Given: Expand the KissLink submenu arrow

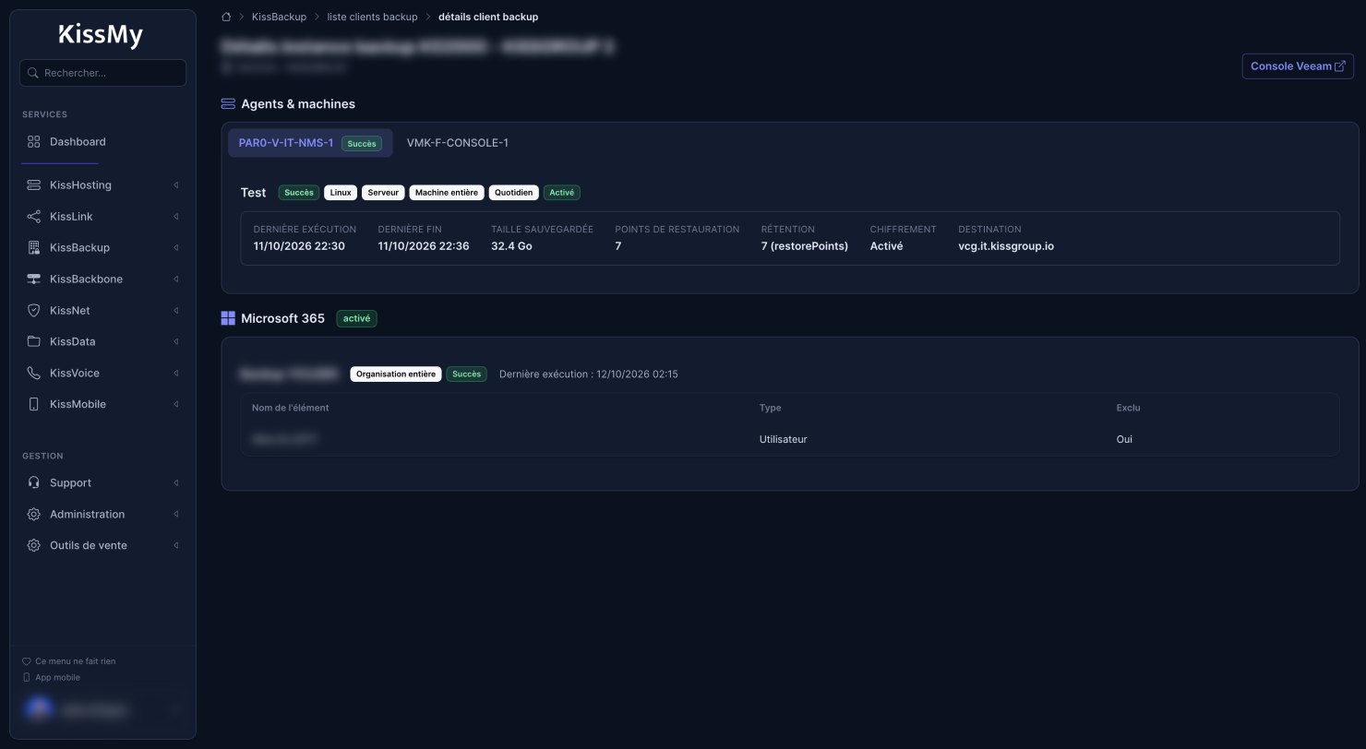Looking at the screenshot, I should (x=175, y=217).
